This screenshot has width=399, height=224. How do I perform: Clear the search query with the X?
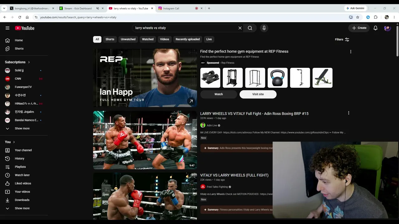coord(240,28)
